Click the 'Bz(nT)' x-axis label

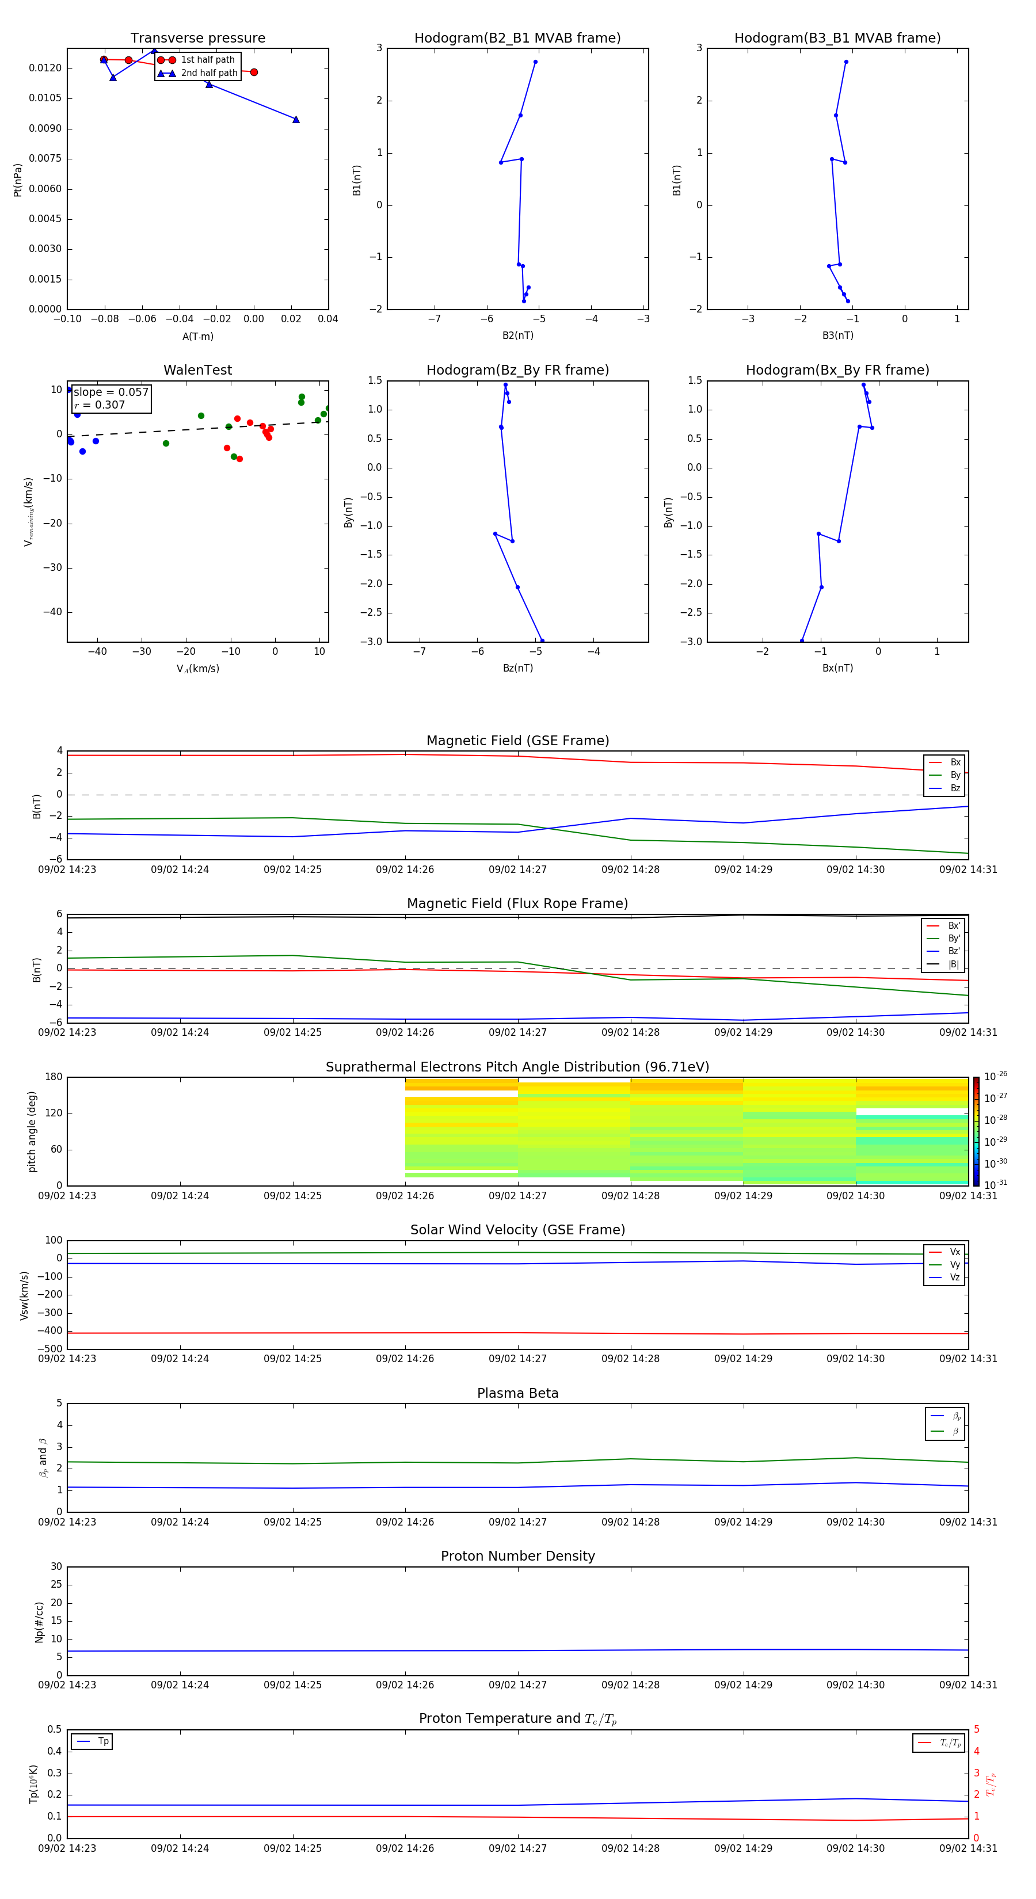[x=517, y=668]
